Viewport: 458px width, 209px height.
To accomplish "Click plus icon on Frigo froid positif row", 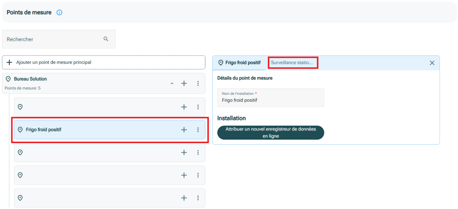I will 184,130.
